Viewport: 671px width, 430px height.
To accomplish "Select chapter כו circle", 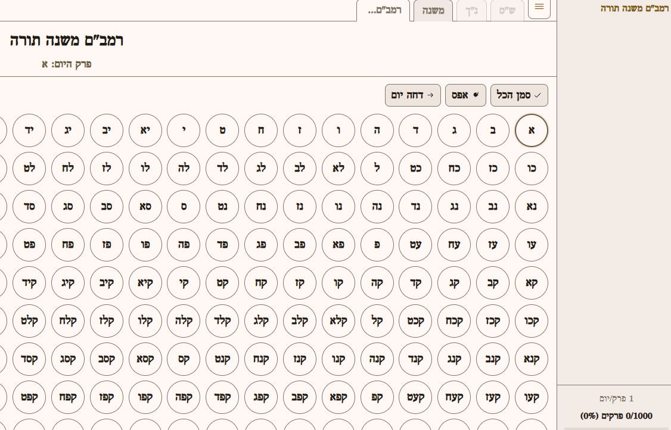I will pyautogui.click(x=532, y=168).
